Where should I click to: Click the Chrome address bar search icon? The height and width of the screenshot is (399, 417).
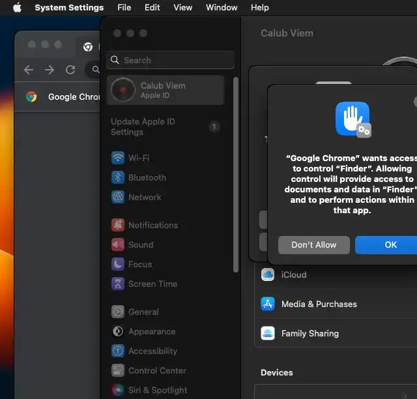pyautogui.click(x=96, y=70)
